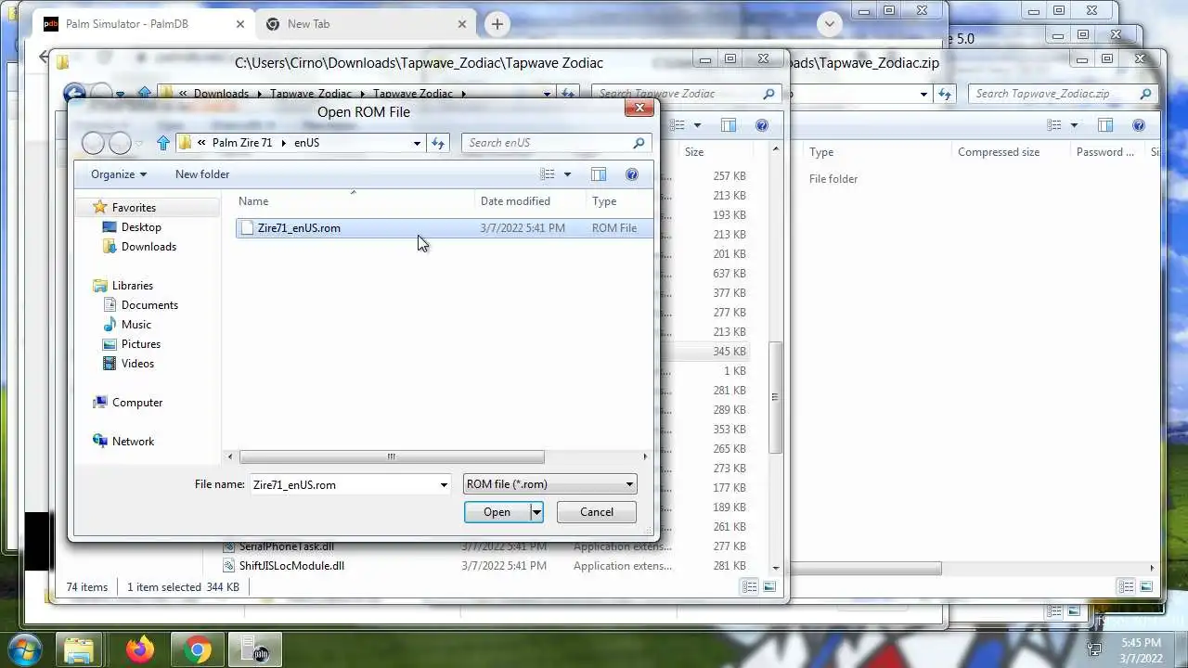Select ShiftJISLocModule.dll in Tapwave Zodiac window
Viewport: 1188px width, 668px height.
coord(291,566)
